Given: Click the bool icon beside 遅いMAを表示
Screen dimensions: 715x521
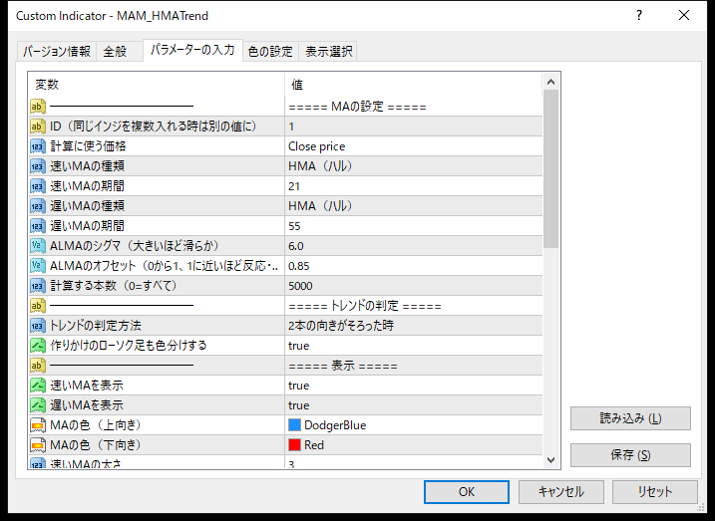Looking at the screenshot, I should pyautogui.click(x=38, y=405).
